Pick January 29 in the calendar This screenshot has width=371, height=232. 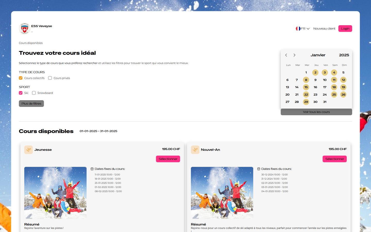click(x=306, y=102)
